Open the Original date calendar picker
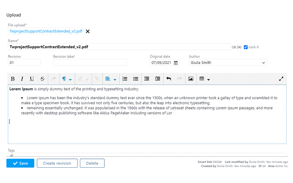This screenshot has width=293, height=183. (176, 63)
